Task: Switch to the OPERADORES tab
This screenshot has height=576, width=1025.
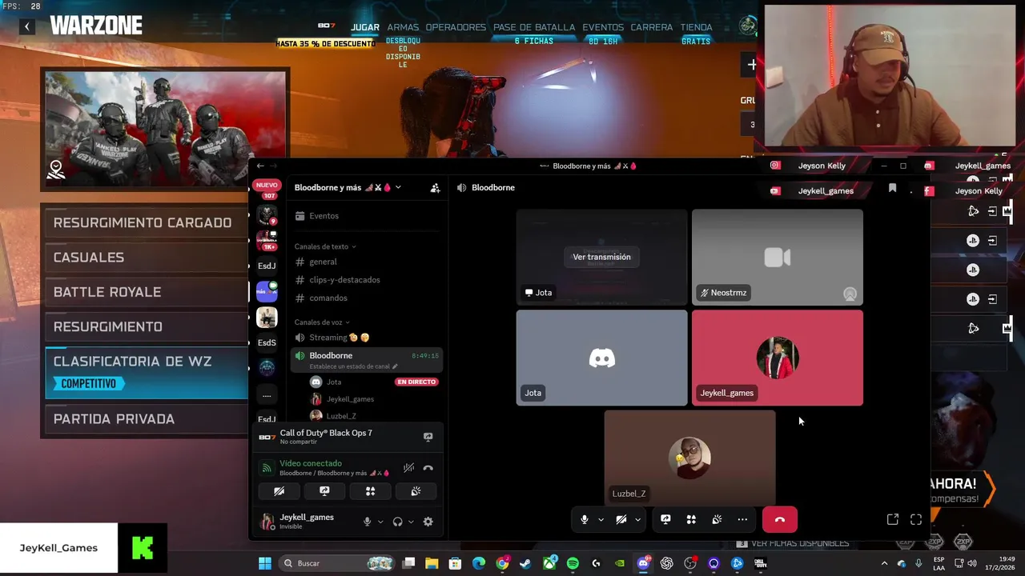Action: click(x=456, y=27)
